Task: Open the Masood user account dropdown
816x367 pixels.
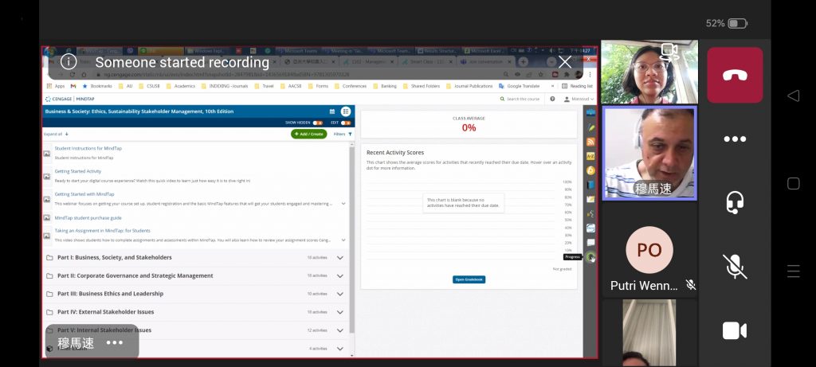Action: coord(579,99)
